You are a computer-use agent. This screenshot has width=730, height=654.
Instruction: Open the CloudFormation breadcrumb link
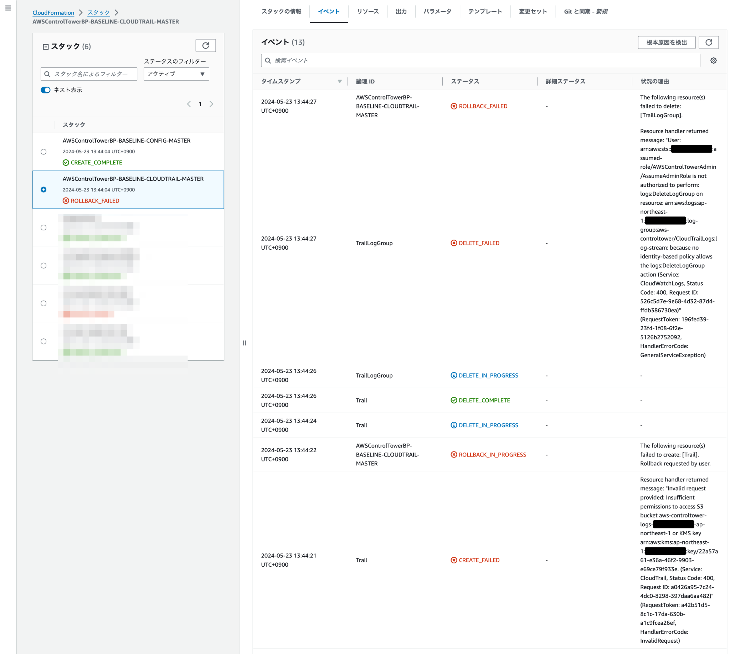(x=53, y=12)
